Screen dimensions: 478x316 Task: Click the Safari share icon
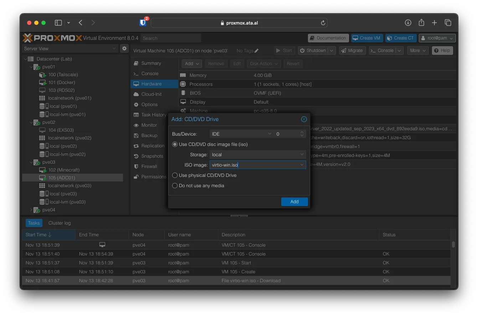tap(421, 22)
